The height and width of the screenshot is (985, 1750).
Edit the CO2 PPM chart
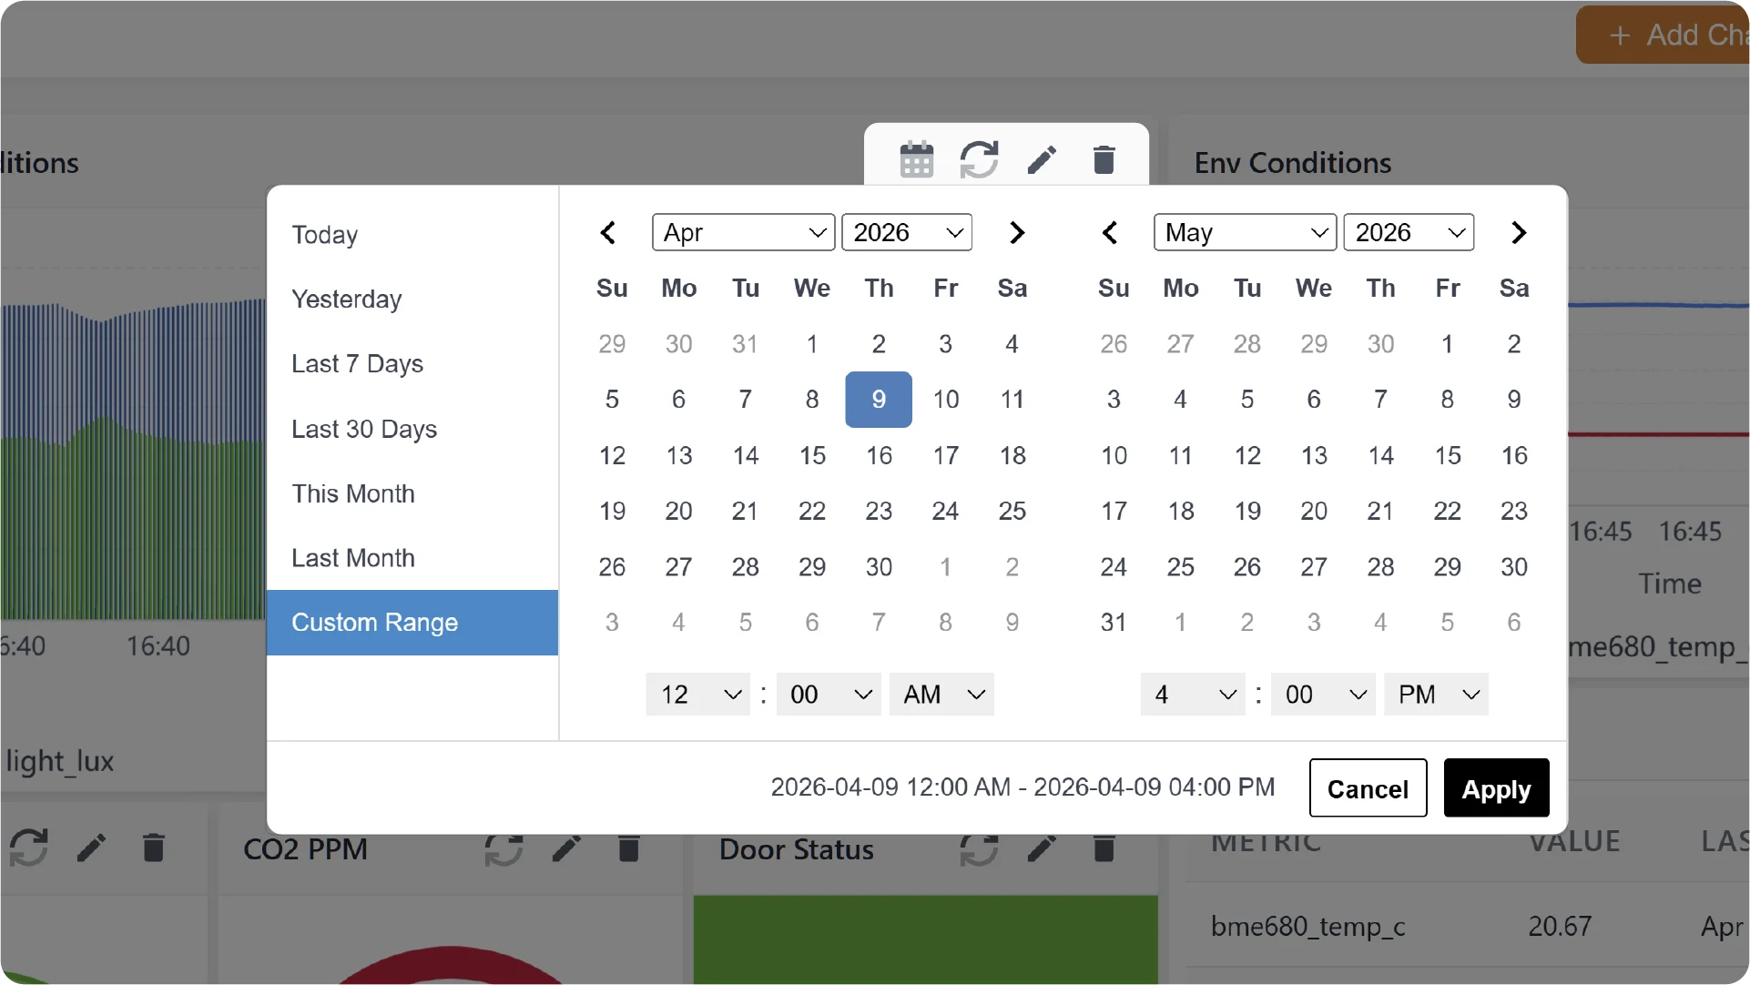(566, 849)
